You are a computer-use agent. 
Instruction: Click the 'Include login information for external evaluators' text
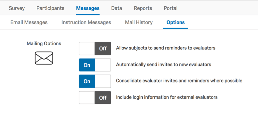(x=167, y=97)
